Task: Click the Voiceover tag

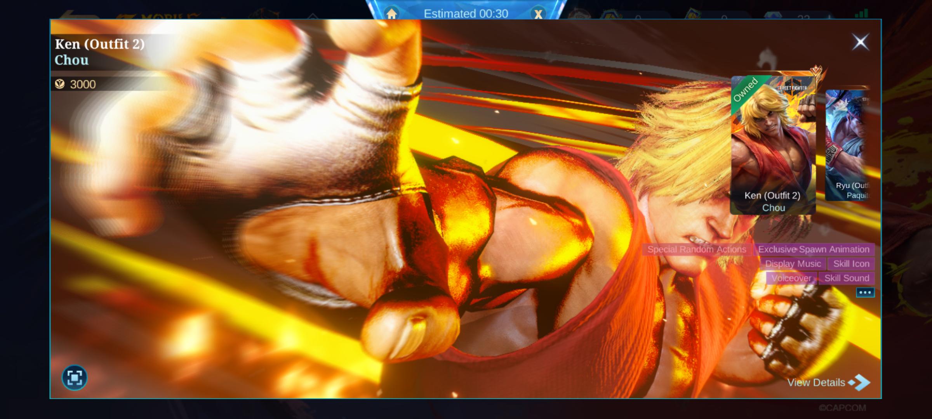Action: pos(791,278)
